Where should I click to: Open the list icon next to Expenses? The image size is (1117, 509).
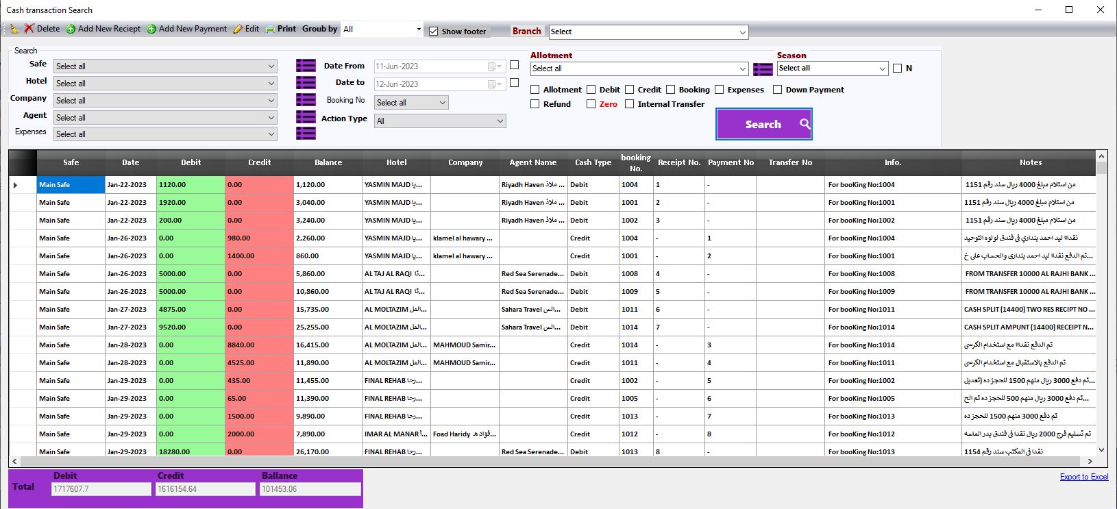coord(306,133)
